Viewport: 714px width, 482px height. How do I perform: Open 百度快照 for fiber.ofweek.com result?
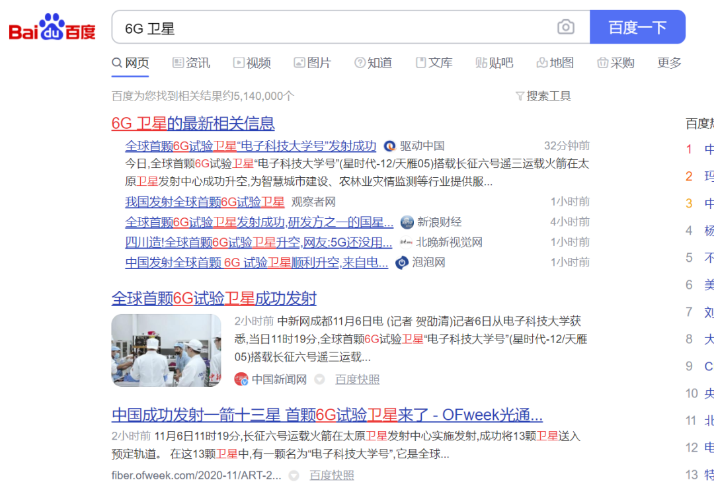coord(331,475)
